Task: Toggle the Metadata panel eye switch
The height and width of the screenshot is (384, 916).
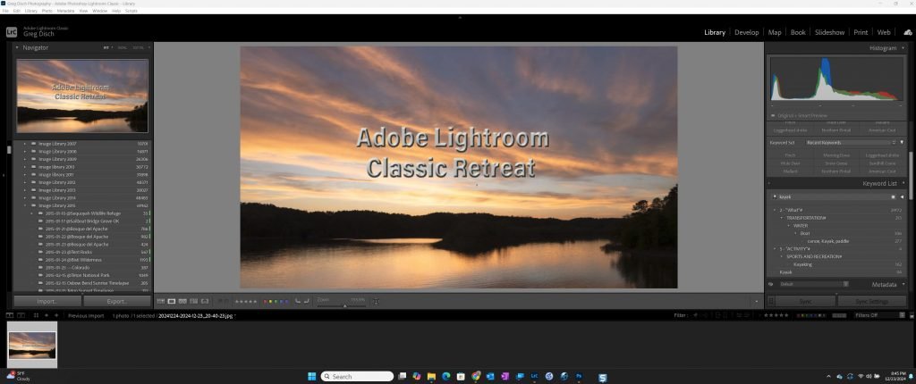Action: (771, 284)
